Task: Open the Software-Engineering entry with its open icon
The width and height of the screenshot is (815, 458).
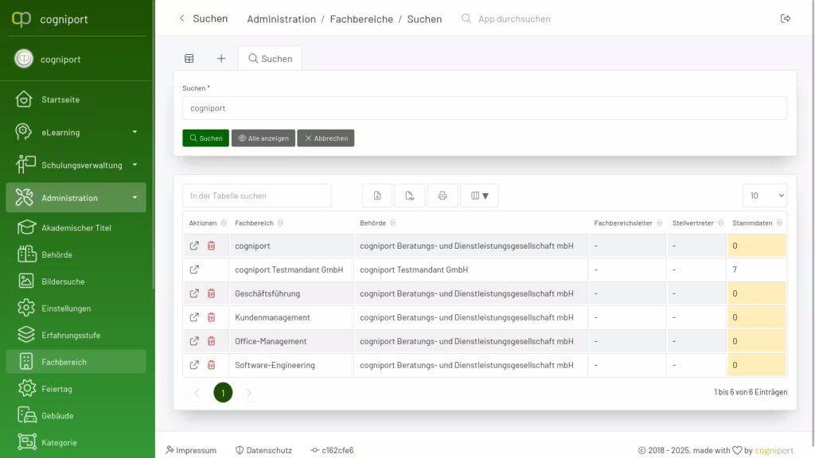Action: (194, 365)
